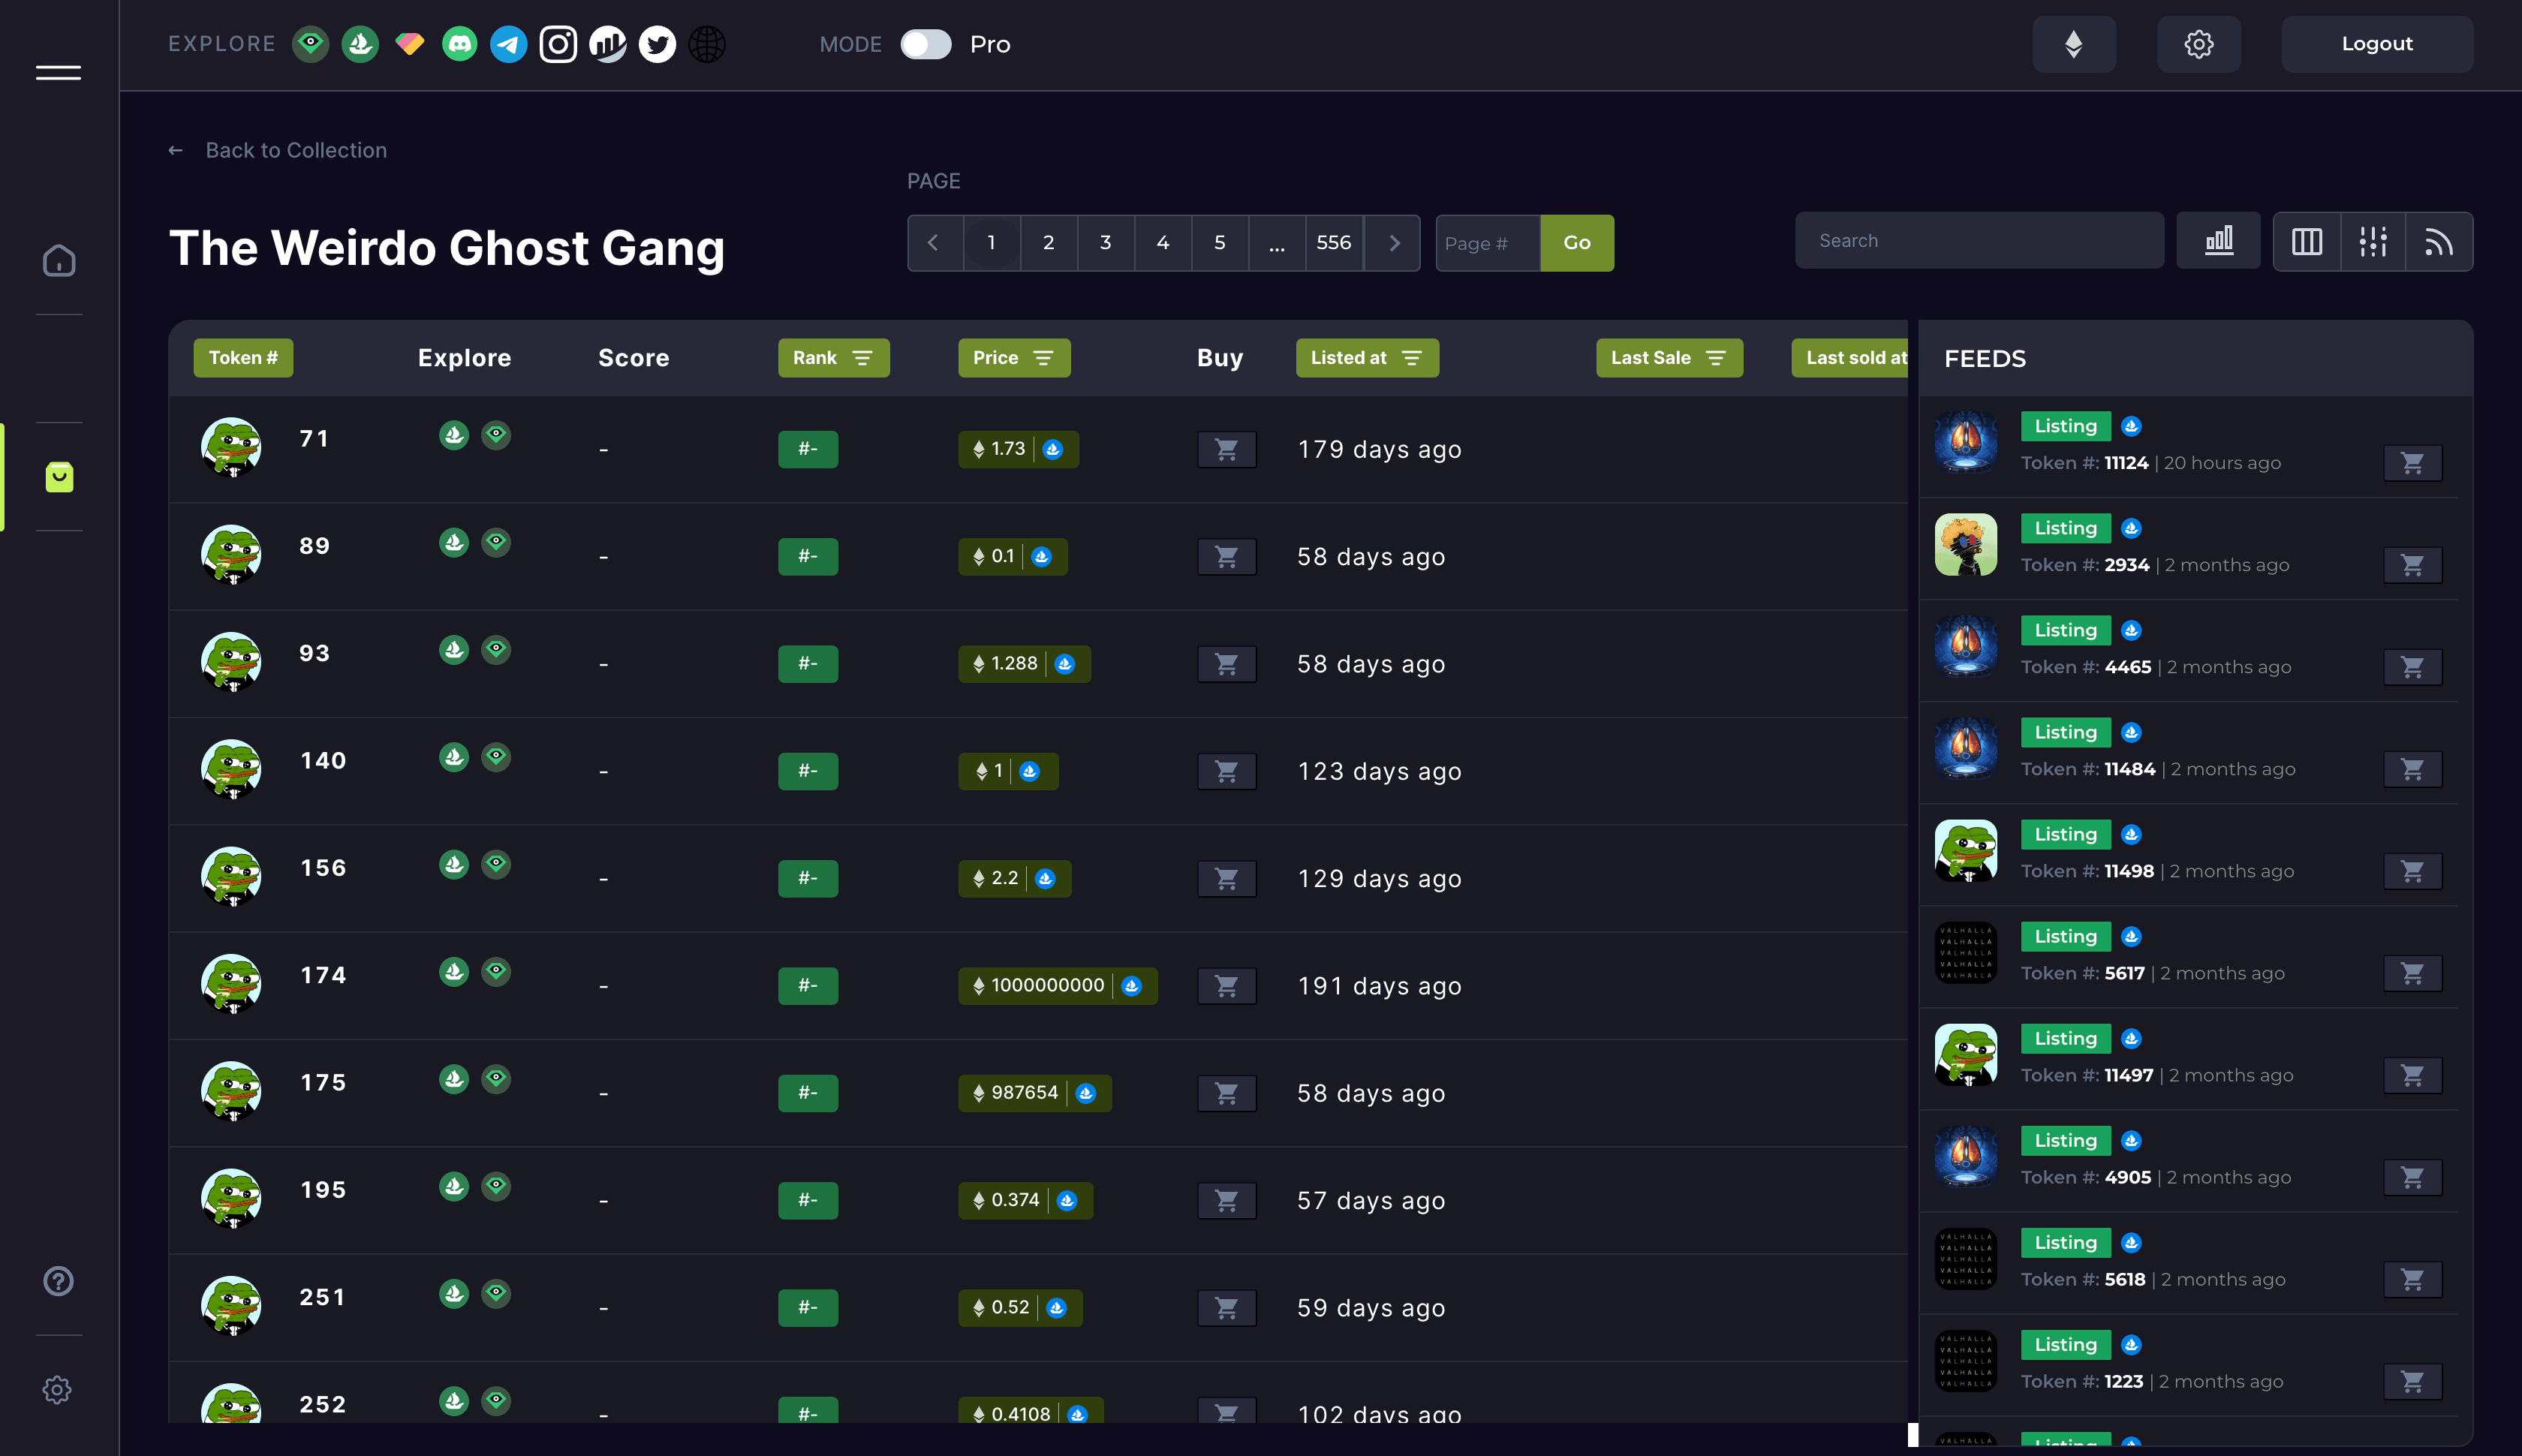Viewport: 2522px width, 1456px height.
Task: Open the Instagram link icon
Action: coord(558,44)
